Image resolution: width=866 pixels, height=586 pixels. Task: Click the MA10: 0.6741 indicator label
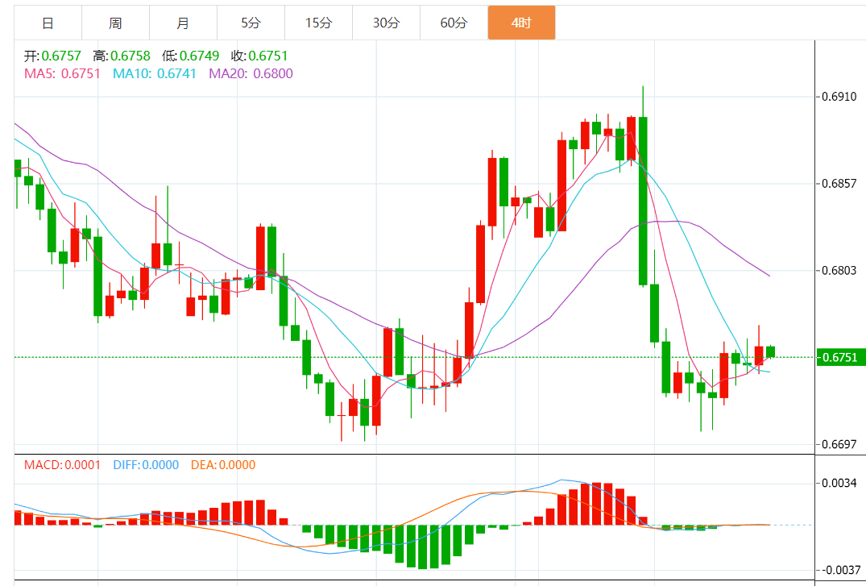pos(155,73)
